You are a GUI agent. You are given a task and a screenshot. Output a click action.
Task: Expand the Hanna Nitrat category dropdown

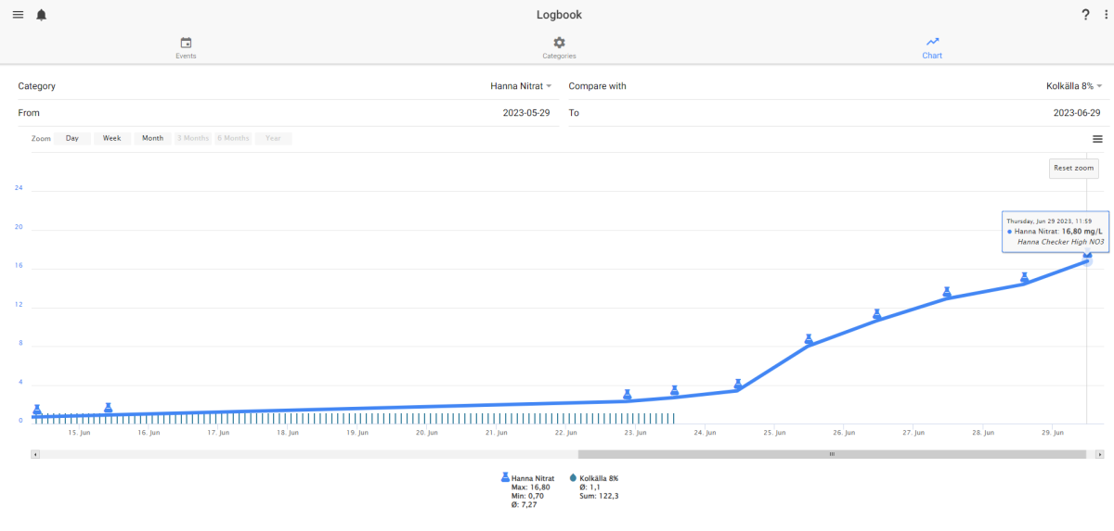[521, 86]
